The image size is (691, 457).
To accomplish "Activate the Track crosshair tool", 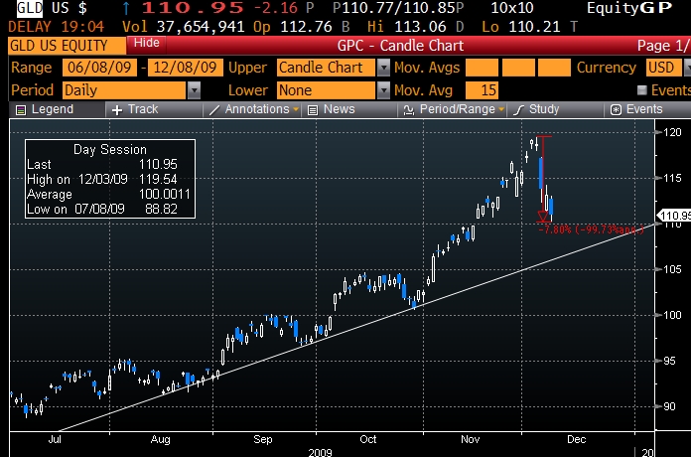I will tap(117, 109).
